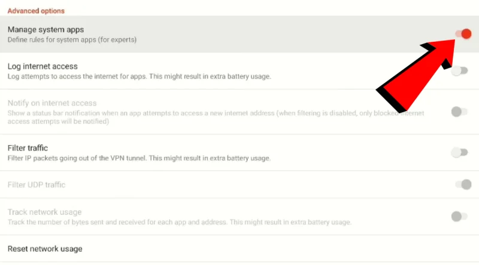Tap the Log internet access label

coord(43,66)
